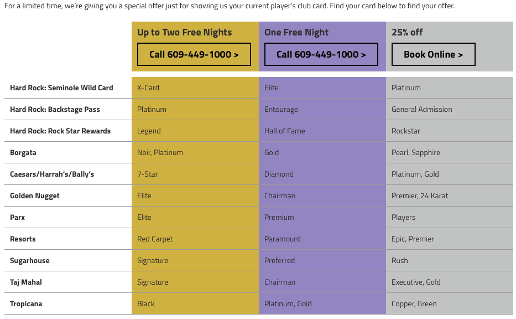
Task: Click the Book Online button
Action: [x=434, y=54]
